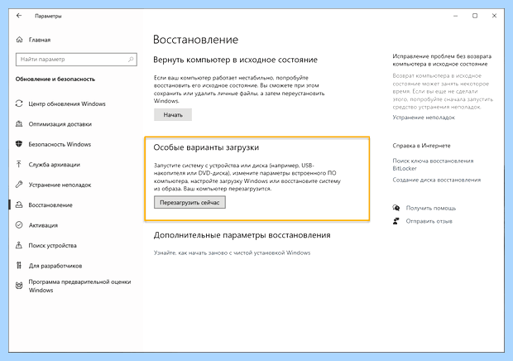513x361 pixels.
Task: Open Устранение неполадок link on right
Action: pos(424,118)
